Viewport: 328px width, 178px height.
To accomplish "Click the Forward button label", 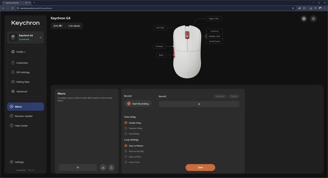I will pos(159,46).
